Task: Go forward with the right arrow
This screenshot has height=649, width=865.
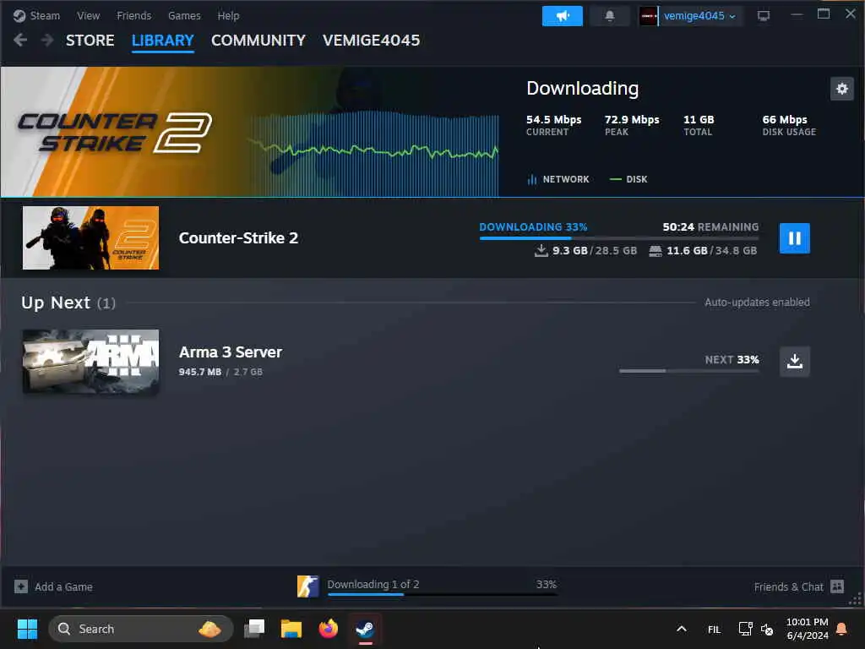Action: pos(47,40)
